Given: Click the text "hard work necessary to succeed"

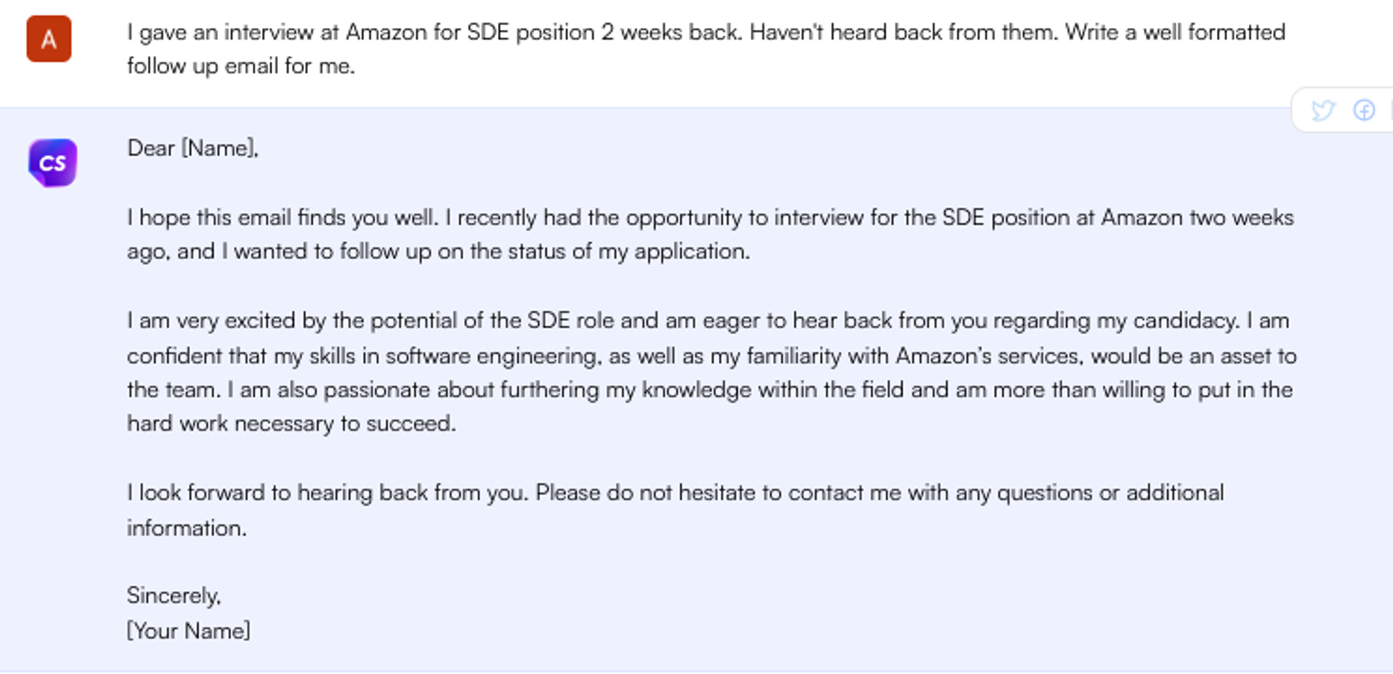Looking at the screenshot, I should (x=292, y=423).
